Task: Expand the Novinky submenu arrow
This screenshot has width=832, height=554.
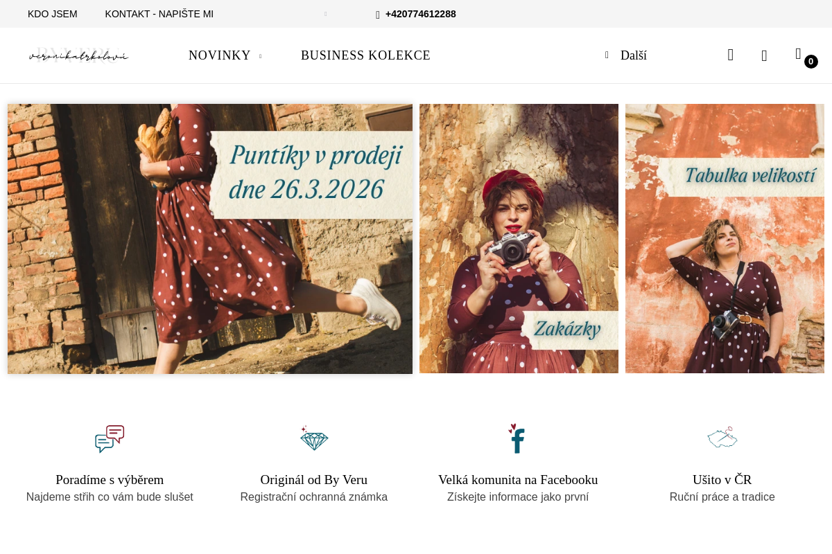Action: 260,56
